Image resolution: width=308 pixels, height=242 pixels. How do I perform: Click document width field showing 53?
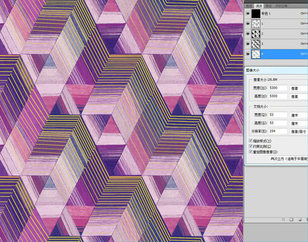pos(278,115)
